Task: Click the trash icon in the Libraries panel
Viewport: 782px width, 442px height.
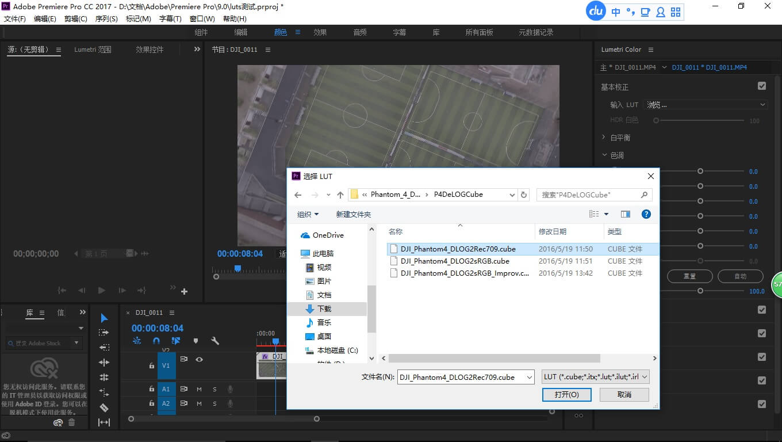Action: click(72, 422)
